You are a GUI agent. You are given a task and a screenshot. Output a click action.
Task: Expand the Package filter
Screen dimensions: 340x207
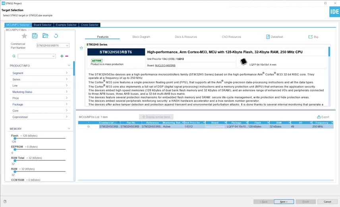(67, 104)
